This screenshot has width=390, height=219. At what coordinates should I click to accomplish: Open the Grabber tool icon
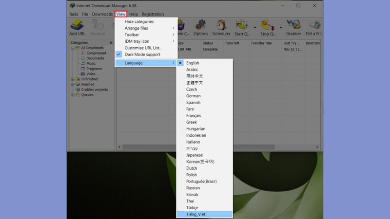click(293, 25)
